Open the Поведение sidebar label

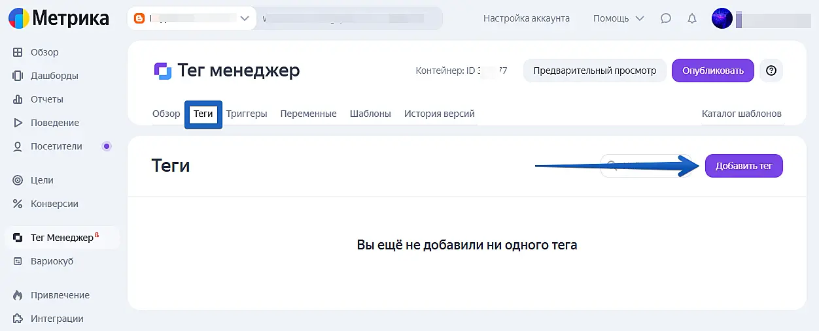coord(55,123)
